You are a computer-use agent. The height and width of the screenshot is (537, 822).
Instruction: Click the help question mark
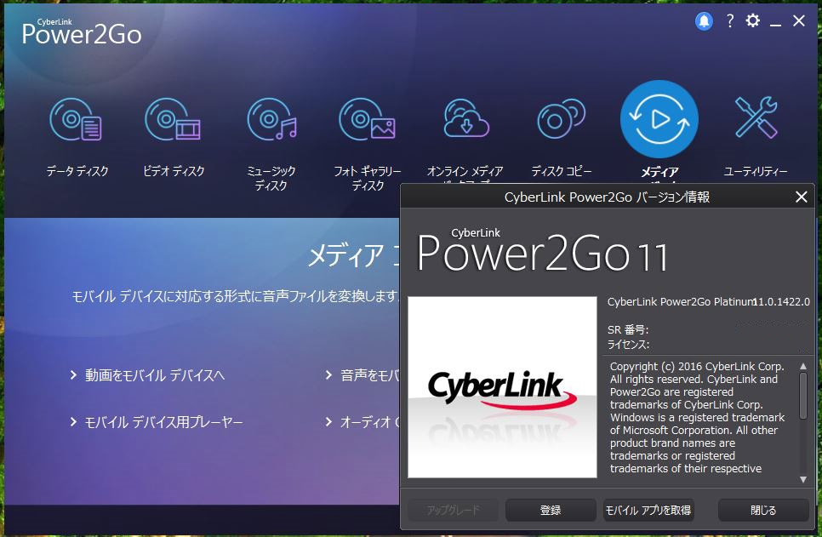[x=729, y=20]
